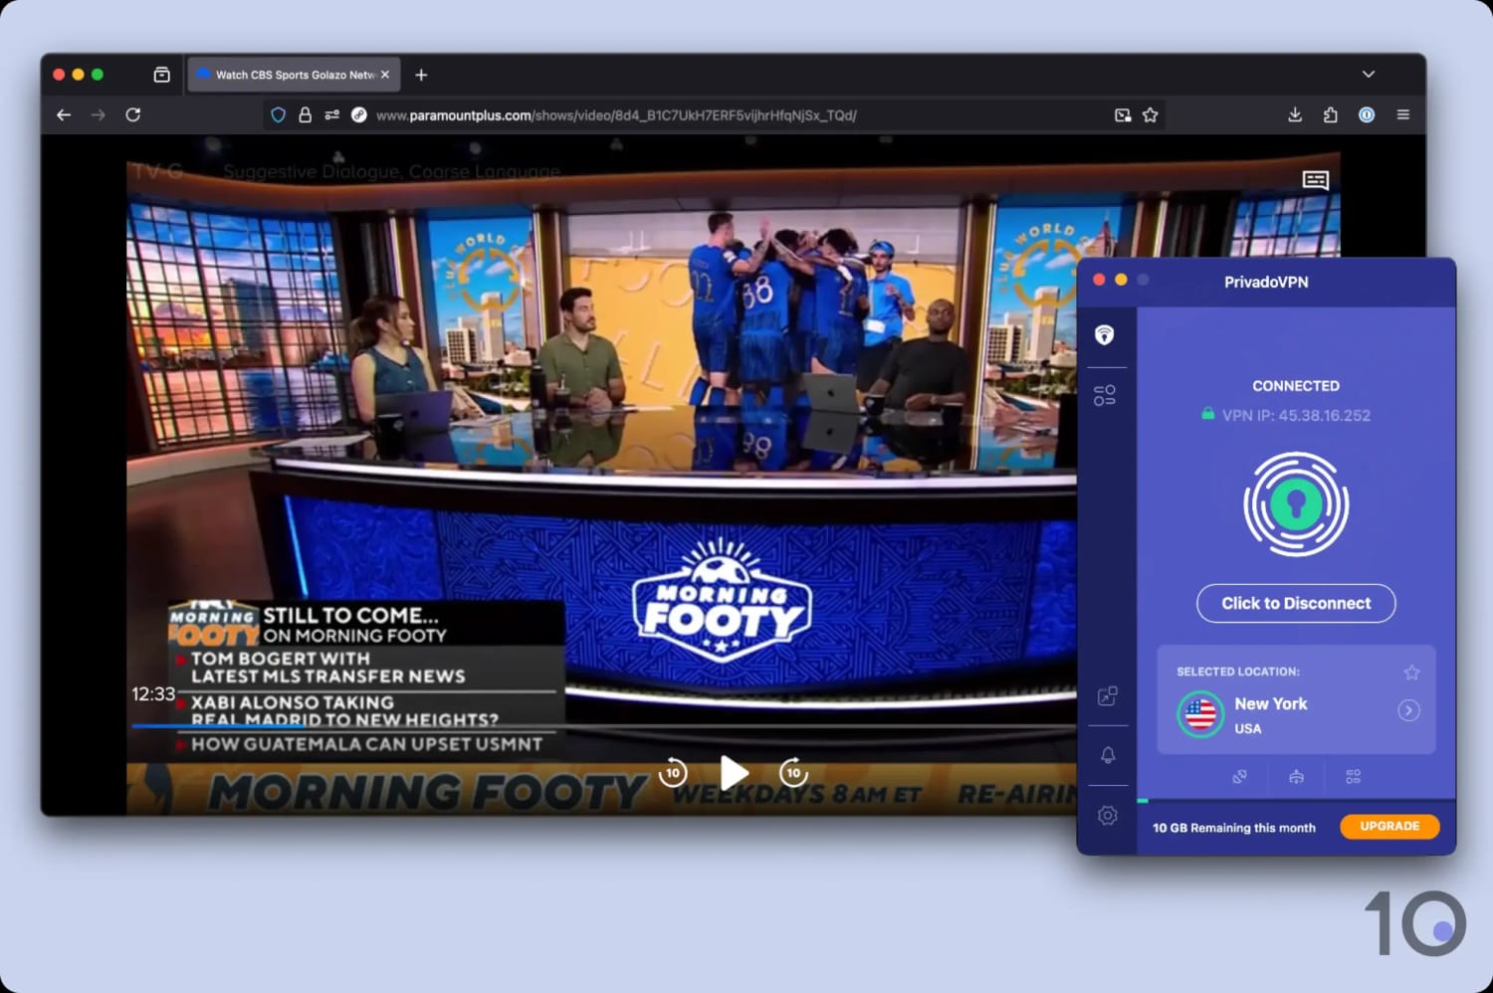Open picture-in-picture icon in address bar

tap(1123, 115)
